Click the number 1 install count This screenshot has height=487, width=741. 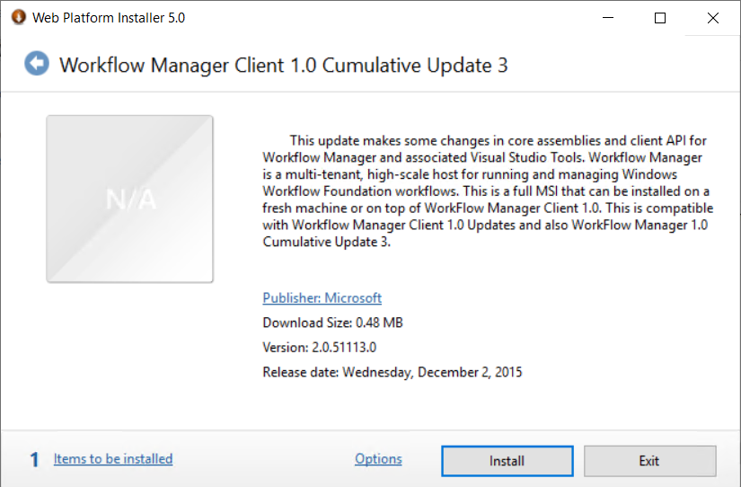click(x=34, y=460)
